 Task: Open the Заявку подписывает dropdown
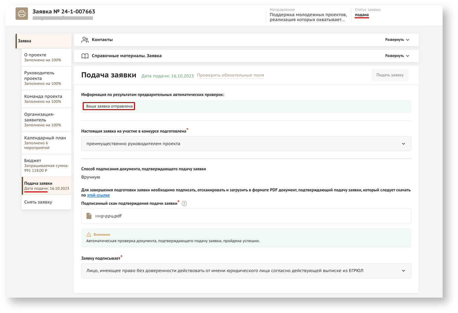tap(246, 271)
